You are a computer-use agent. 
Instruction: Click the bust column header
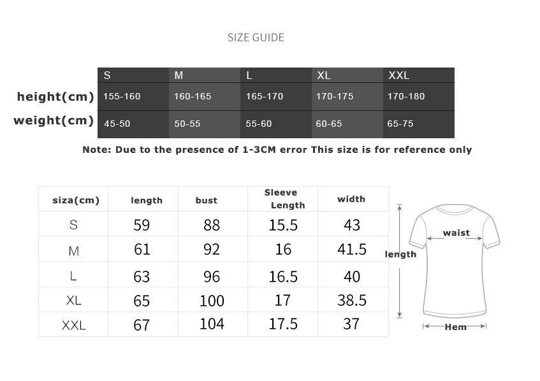pos(206,200)
